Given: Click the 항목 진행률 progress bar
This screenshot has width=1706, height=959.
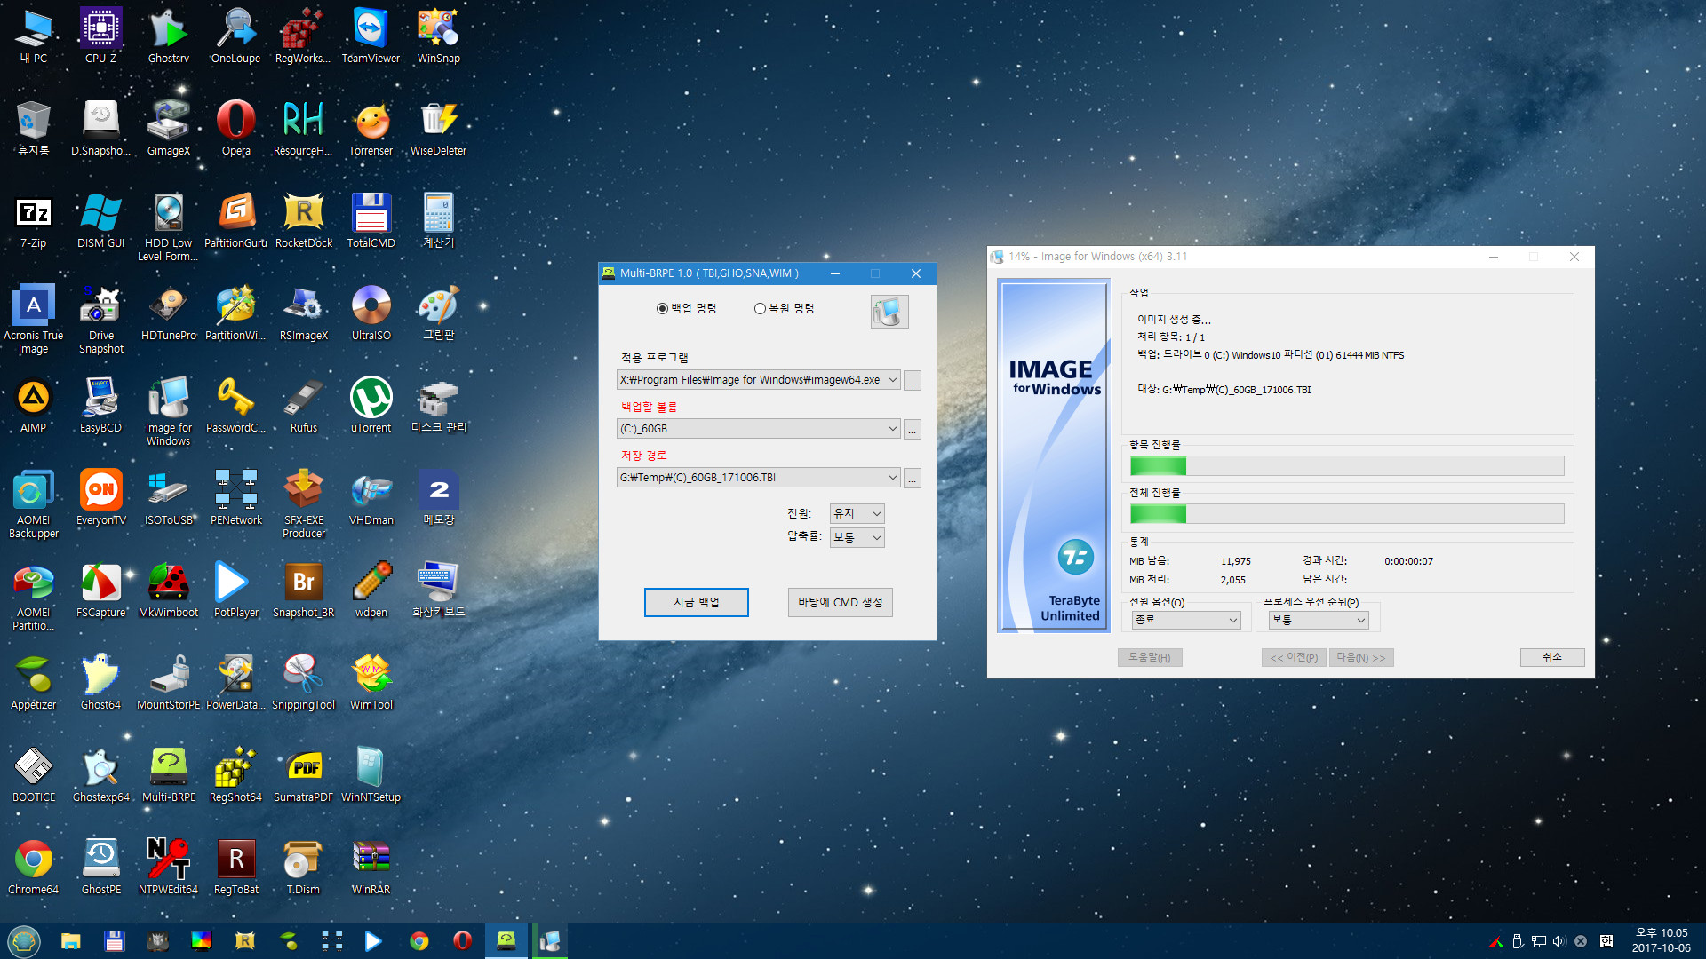Looking at the screenshot, I should pos(1347,466).
